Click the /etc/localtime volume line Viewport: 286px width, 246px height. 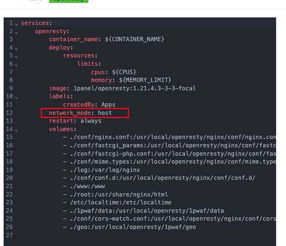coord(117,203)
